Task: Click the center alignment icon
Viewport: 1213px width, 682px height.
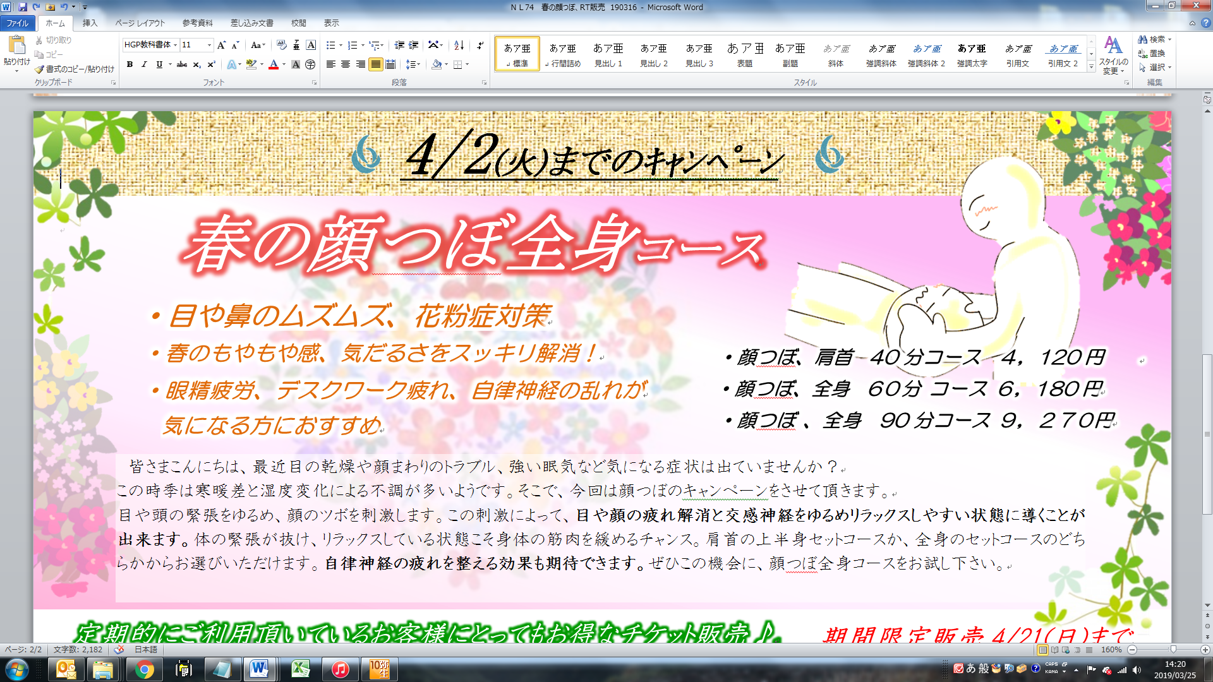Action: click(x=346, y=64)
